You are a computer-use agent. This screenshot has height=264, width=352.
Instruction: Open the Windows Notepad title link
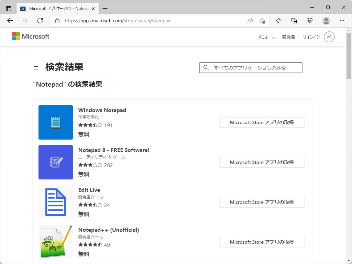[x=102, y=110]
